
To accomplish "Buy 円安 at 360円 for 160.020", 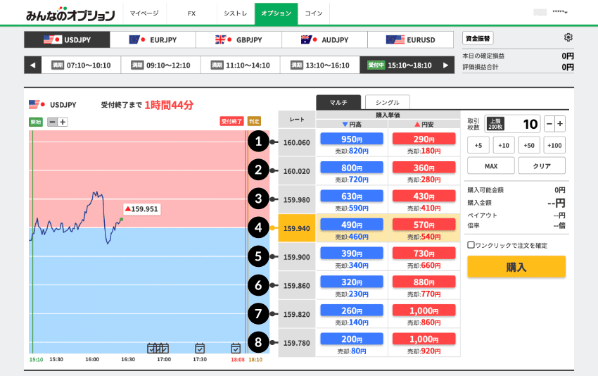I will pyautogui.click(x=424, y=168).
